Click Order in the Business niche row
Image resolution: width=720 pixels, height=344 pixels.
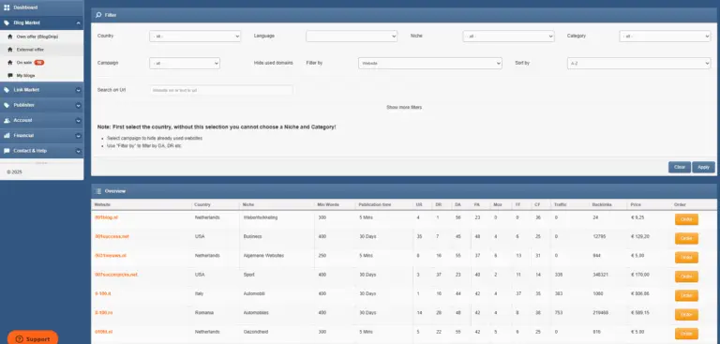(x=686, y=238)
